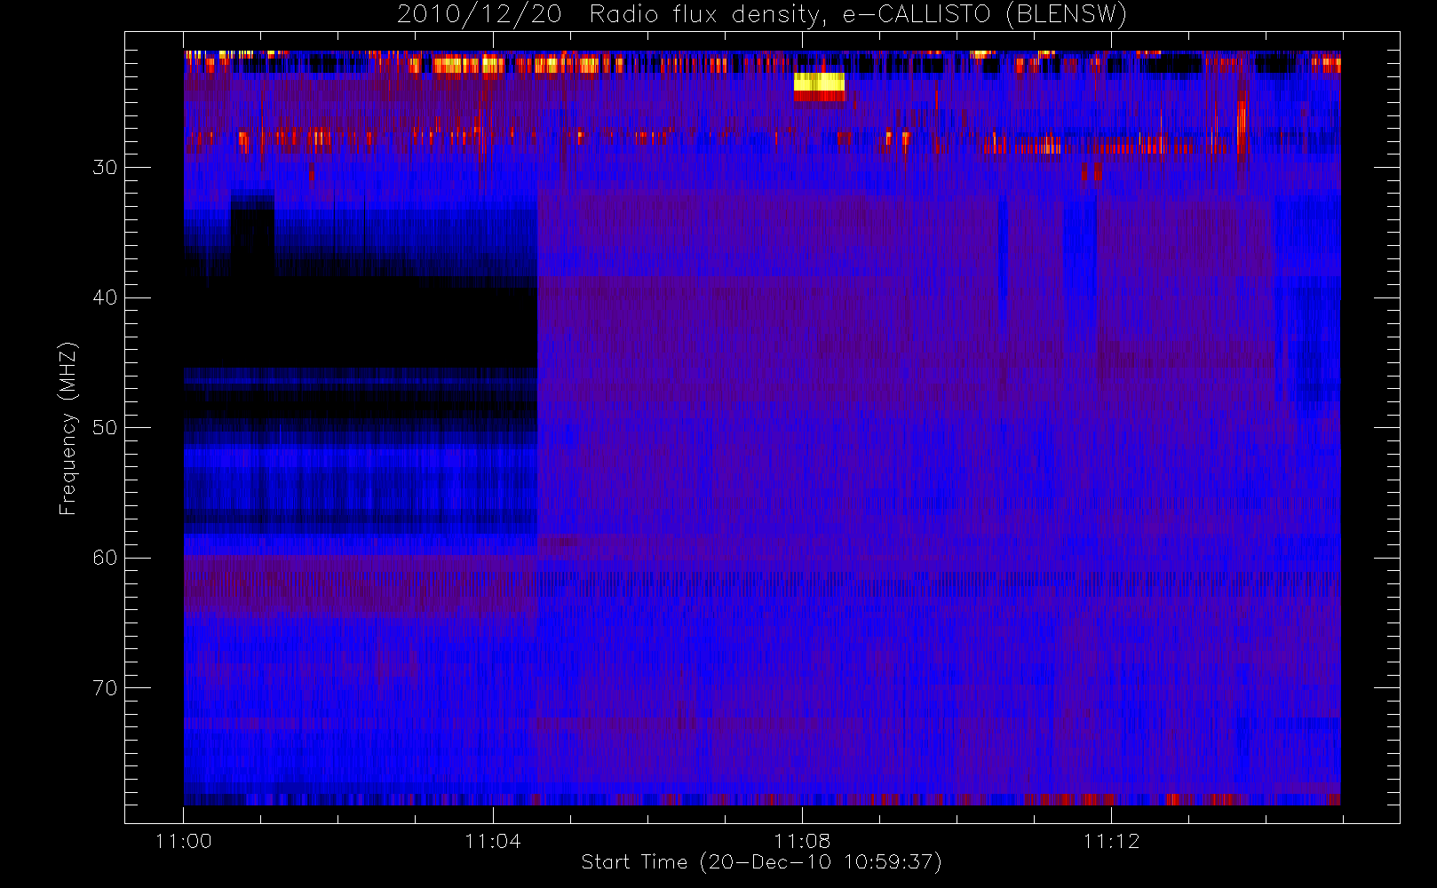This screenshot has height=888, width=1437.
Task: Select the "Start Time (20-Dec-10 10:59:37)" axis label
Action: pos(761,862)
